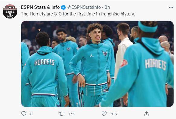
Task: Open the tweet via the 2h timestamp
Action: [x=107, y=7]
